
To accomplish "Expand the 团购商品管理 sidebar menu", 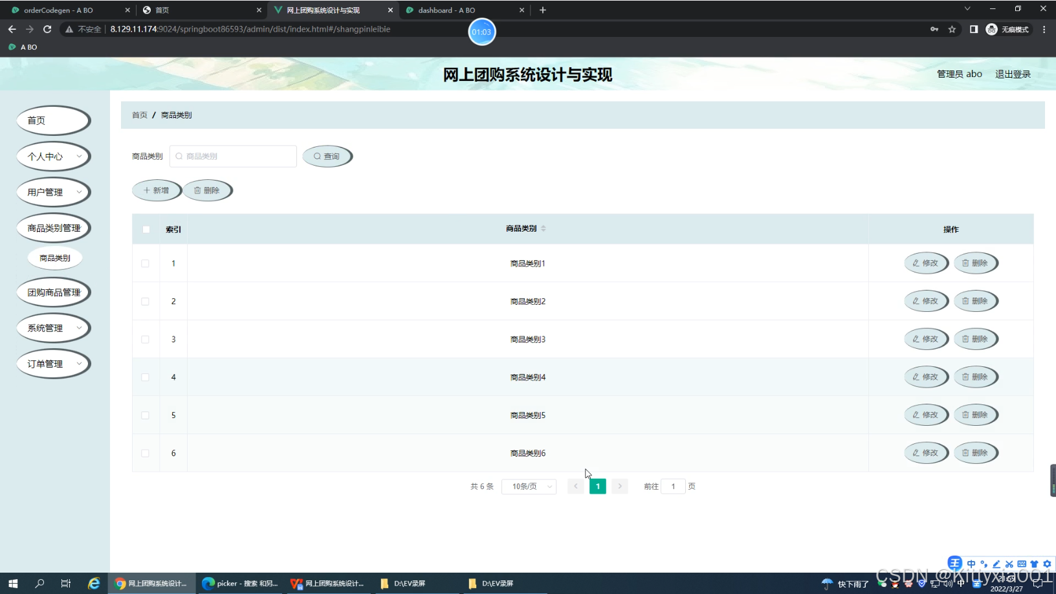I will point(54,292).
